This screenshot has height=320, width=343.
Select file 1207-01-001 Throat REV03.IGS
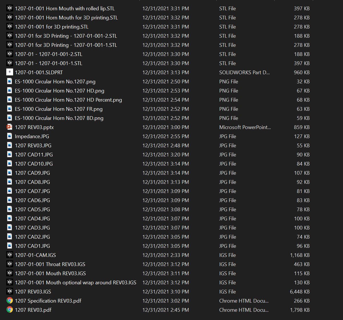point(50,264)
